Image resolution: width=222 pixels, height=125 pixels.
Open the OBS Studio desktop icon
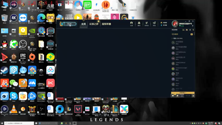[x=23, y=45]
